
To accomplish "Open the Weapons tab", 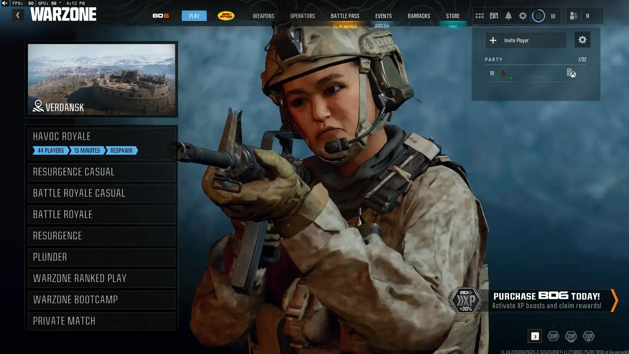I will 263,16.
